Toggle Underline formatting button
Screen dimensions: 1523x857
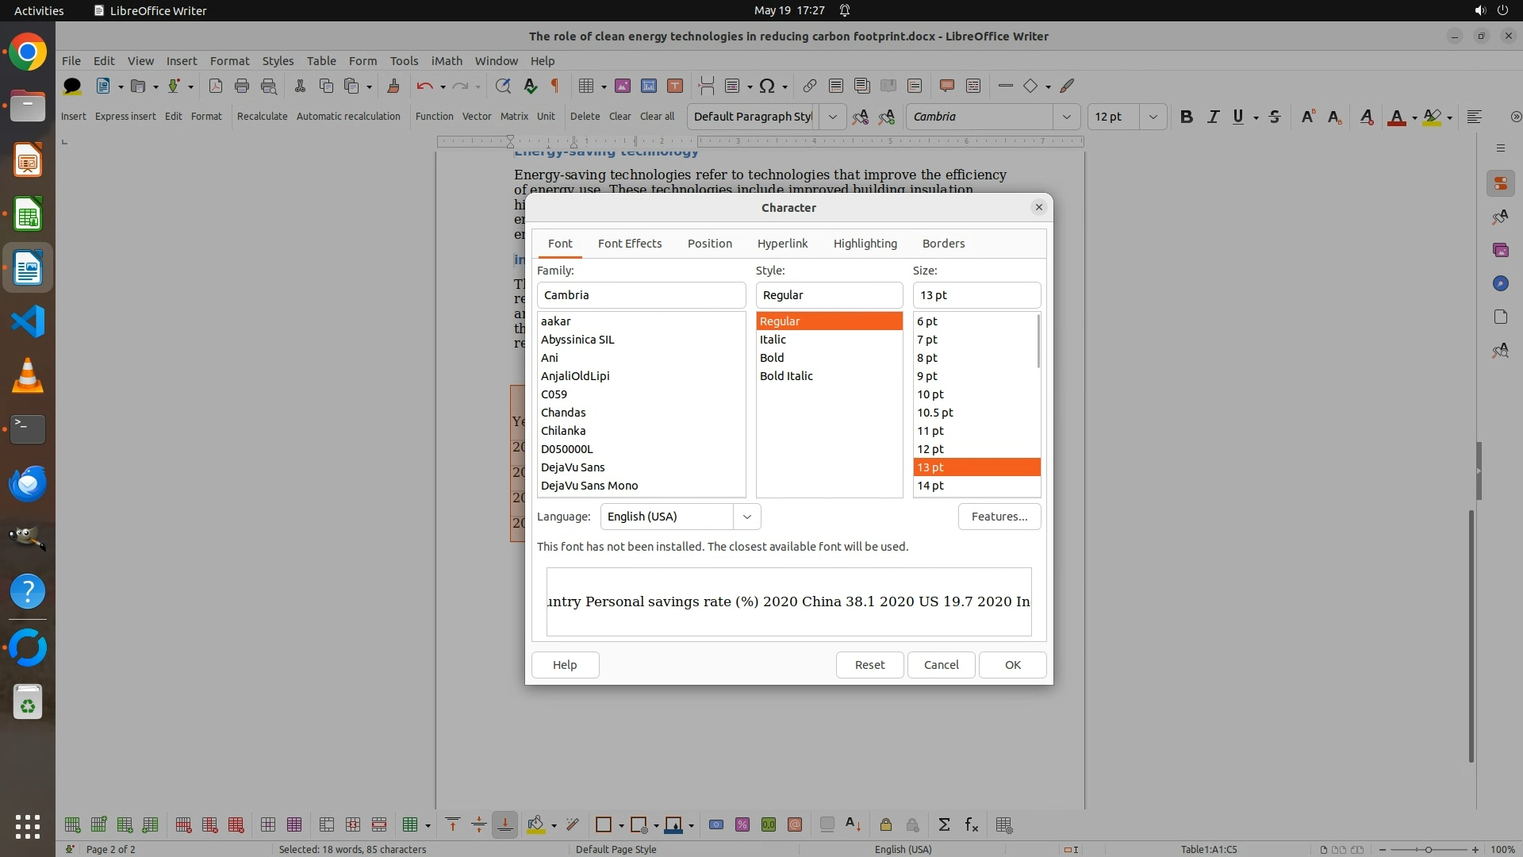click(x=1238, y=117)
